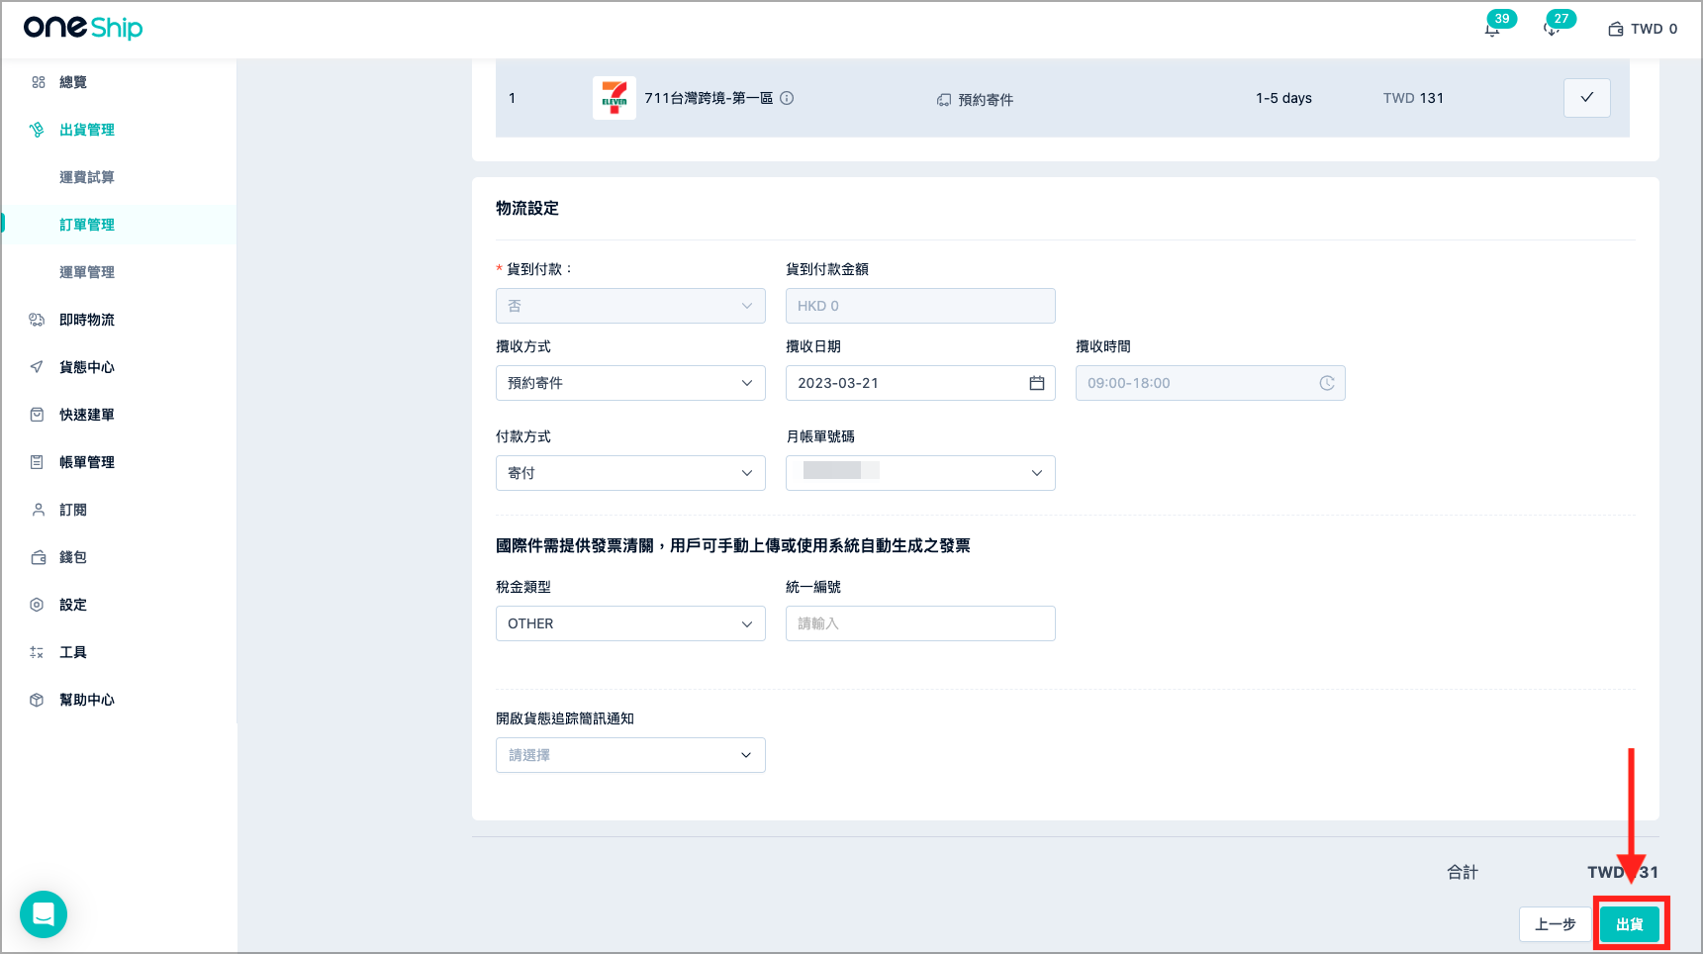This screenshot has width=1703, height=954.
Task: Click the 上一步 button
Action: [1556, 924]
